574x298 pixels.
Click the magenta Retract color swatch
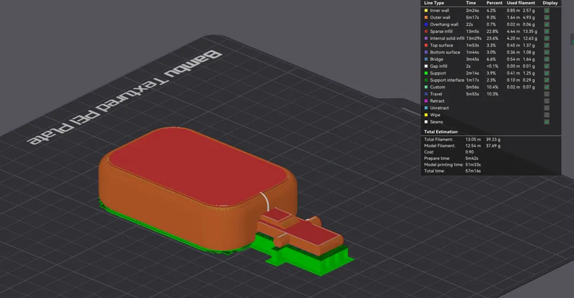coord(426,101)
